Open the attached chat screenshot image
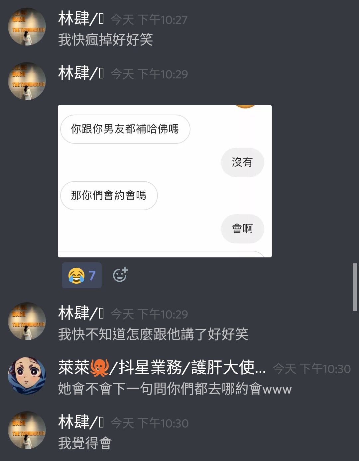The width and height of the screenshot is (359, 461). 165,181
